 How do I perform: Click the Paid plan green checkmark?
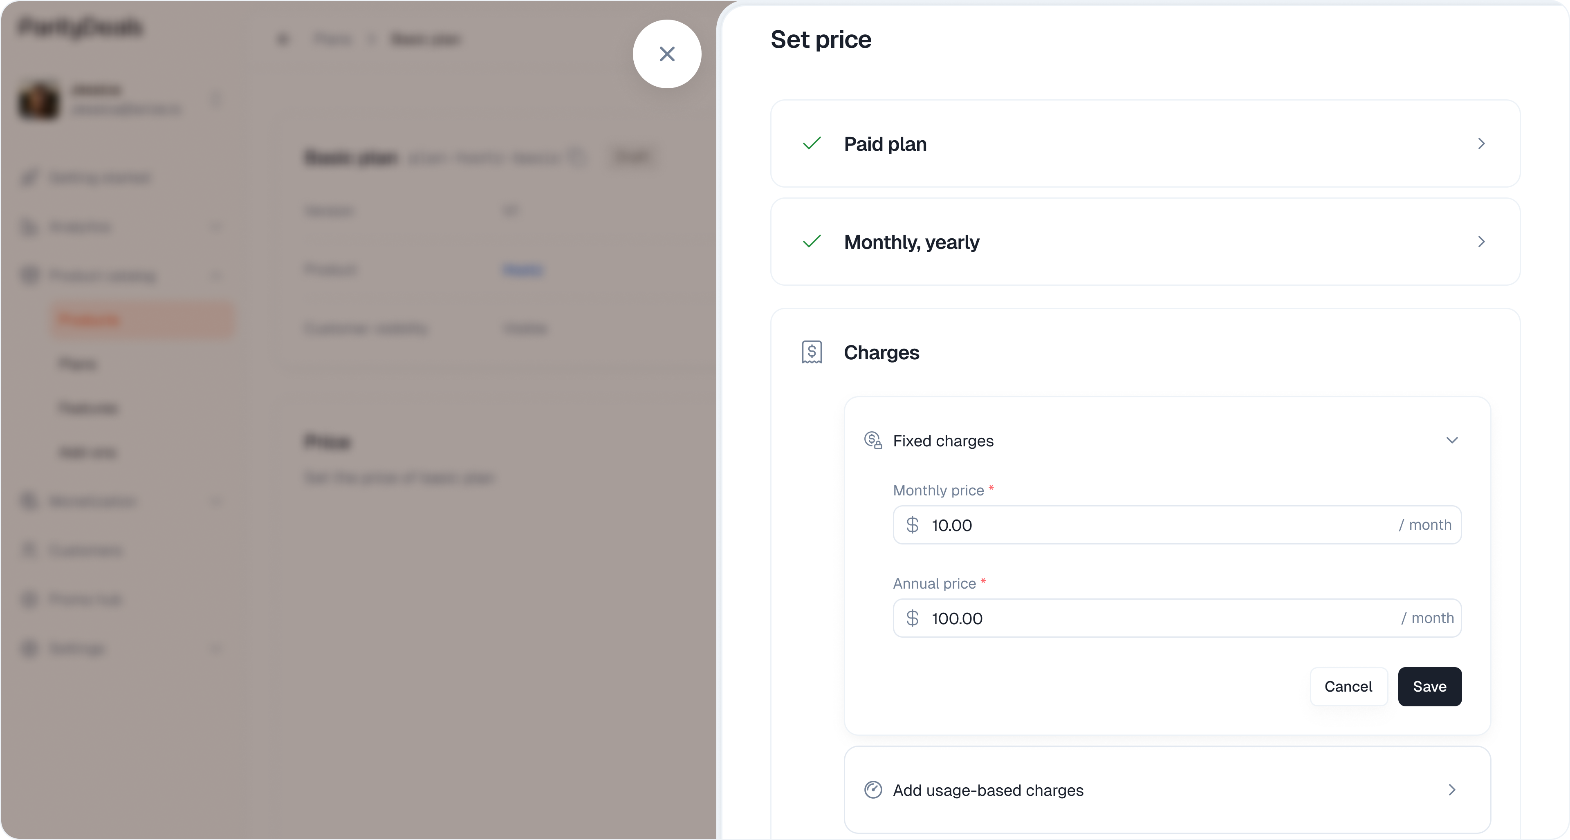812,144
